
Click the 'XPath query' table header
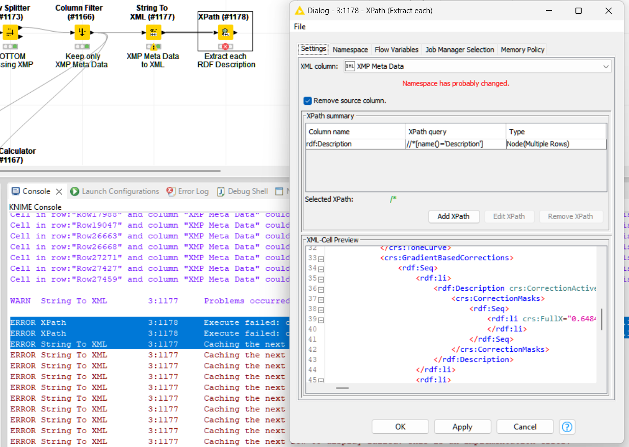(456, 131)
